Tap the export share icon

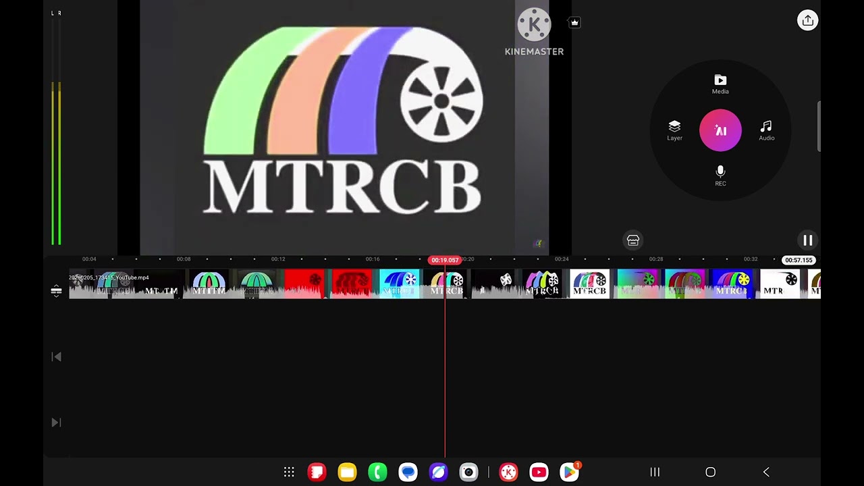tap(807, 20)
